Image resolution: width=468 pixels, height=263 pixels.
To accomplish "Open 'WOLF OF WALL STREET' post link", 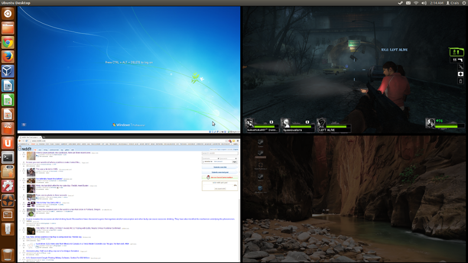I will (x=78, y=228).
